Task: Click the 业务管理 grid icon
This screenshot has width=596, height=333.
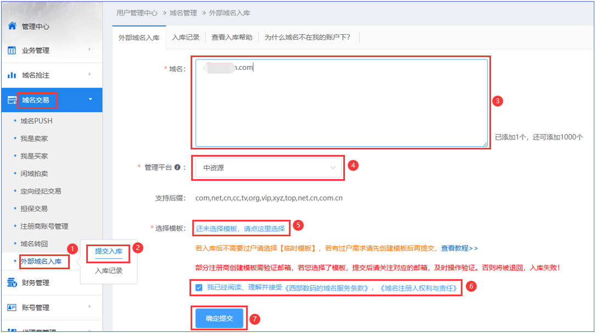Action: pos(12,51)
